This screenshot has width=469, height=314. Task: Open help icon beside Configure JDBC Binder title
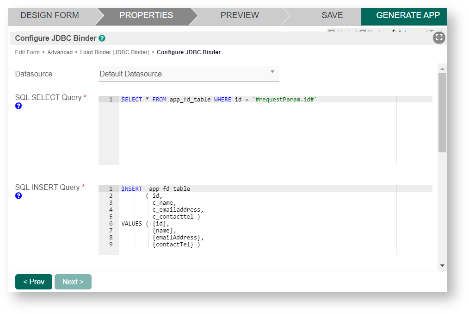click(102, 38)
